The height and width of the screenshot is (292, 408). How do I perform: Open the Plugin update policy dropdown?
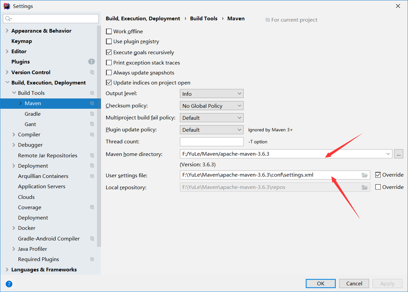(x=212, y=130)
